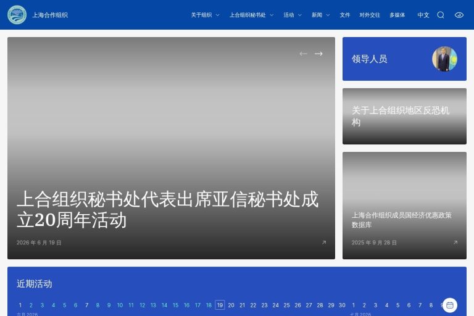
Task: Click the SCO round logo emblem
Action: (17, 15)
